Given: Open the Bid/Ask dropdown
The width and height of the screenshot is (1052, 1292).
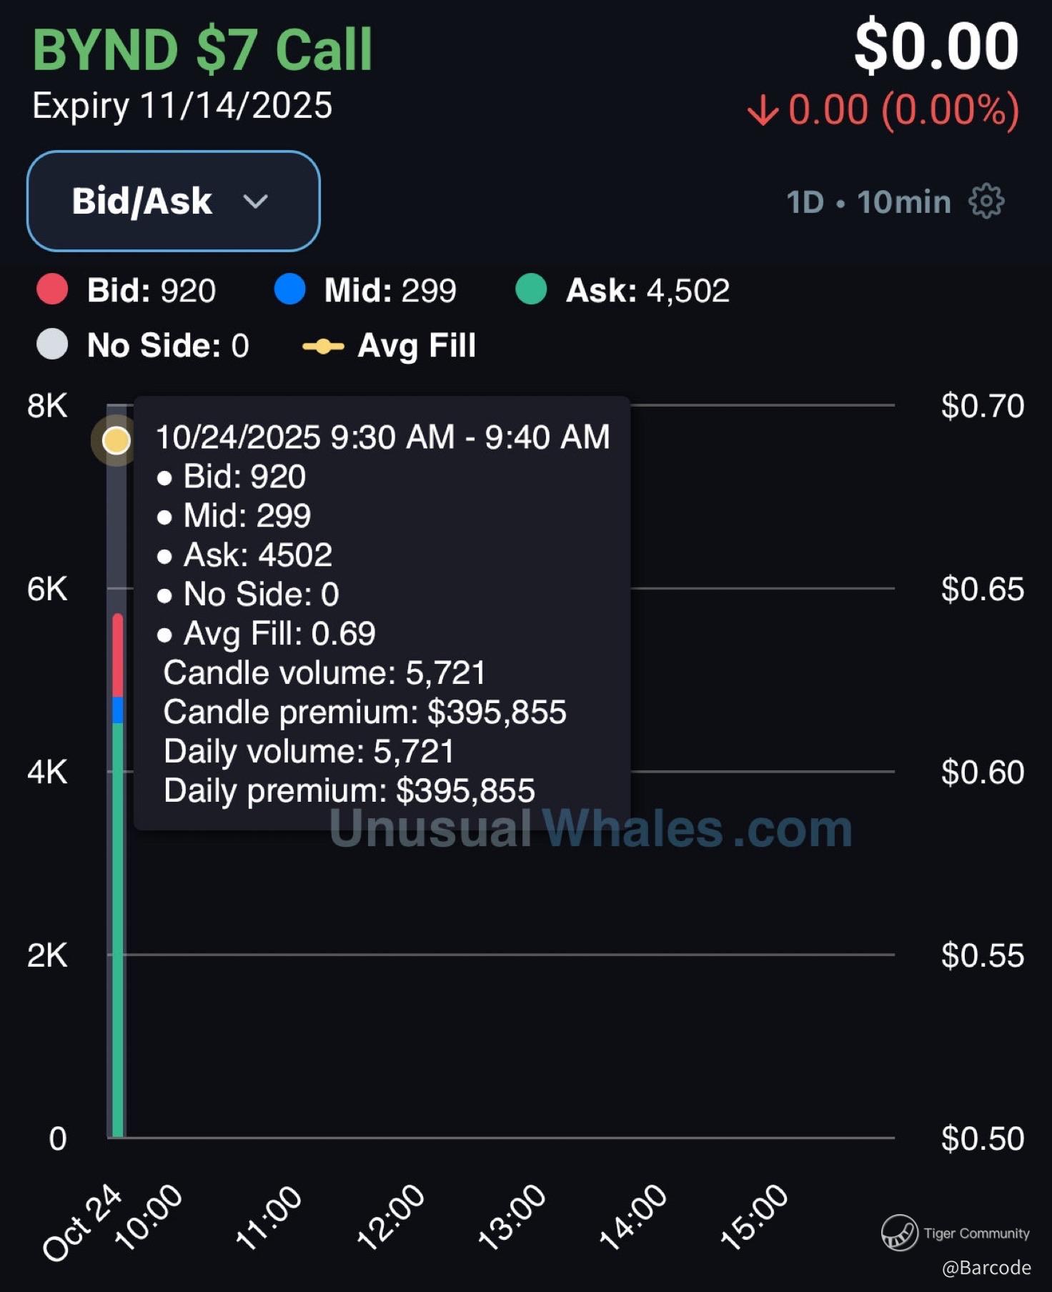Looking at the screenshot, I should 173,201.
